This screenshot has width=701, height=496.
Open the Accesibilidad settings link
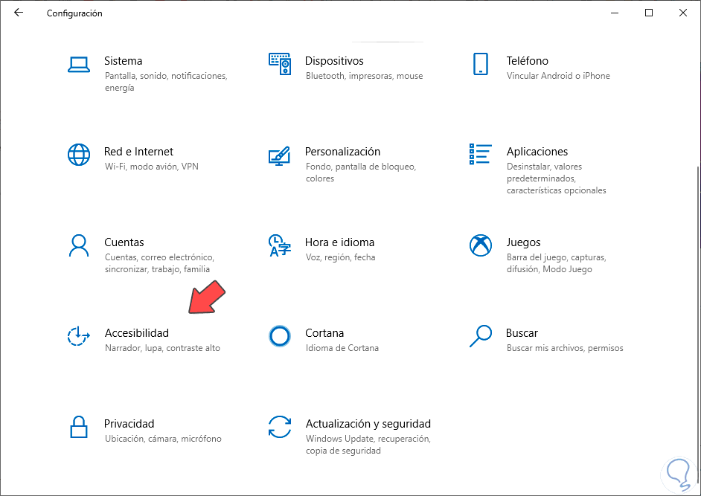[137, 333]
